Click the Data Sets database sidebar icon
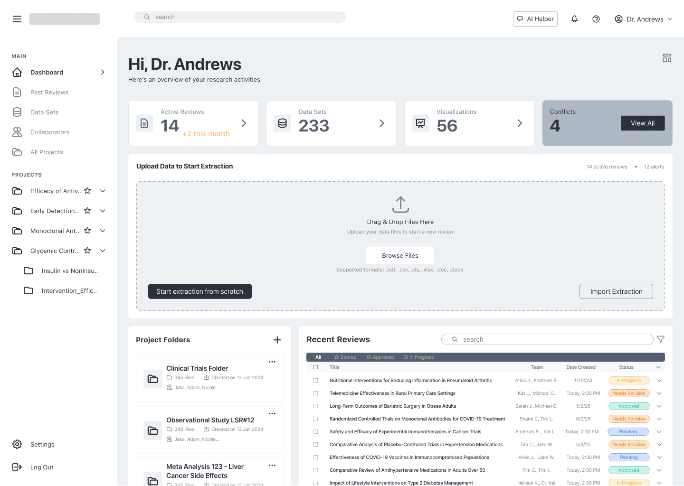Image resolution: width=684 pixels, height=486 pixels. pyautogui.click(x=17, y=112)
